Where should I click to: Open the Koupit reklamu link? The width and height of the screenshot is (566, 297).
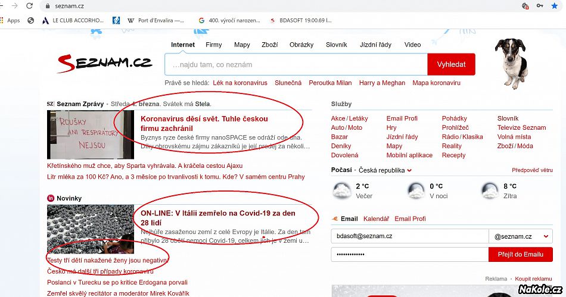(x=533, y=279)
